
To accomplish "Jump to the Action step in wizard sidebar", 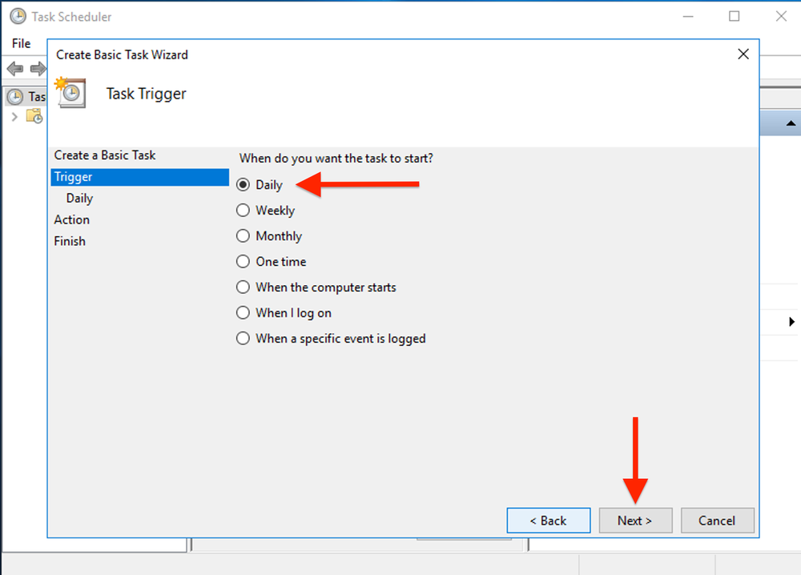I will point(71,219).
